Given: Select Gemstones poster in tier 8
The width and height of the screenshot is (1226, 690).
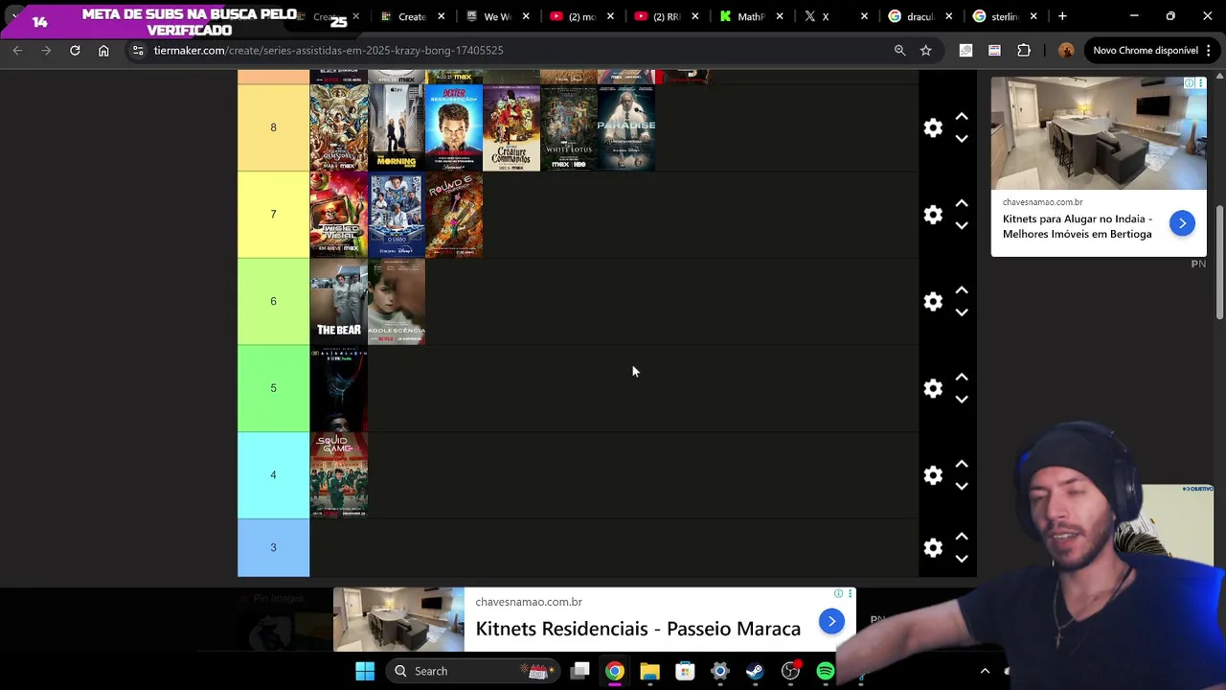Looking at the screenshot, I should coord(339,127).
